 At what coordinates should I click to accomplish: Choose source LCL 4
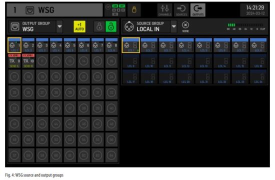pos(185,45)
